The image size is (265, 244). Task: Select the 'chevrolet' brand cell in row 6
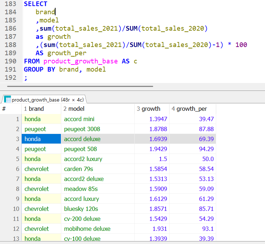coord(41,169)
